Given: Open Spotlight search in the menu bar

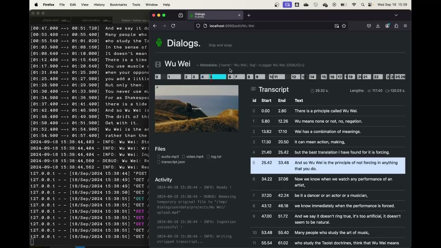Looking at the screenshot, I should [363, 4].
